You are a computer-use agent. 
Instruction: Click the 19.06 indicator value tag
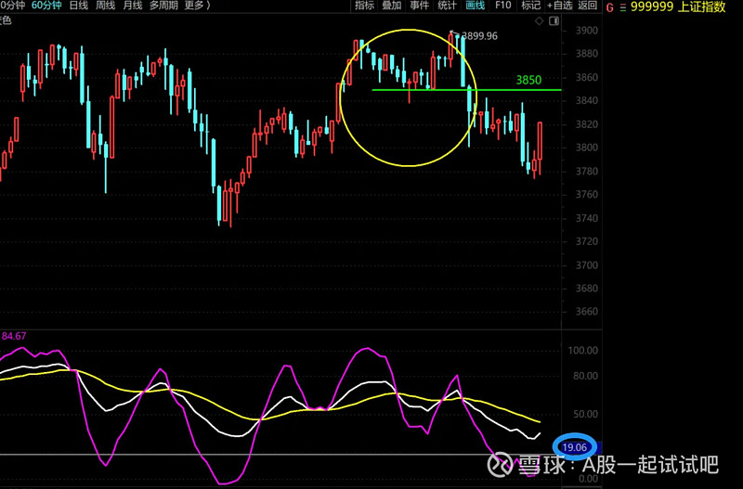pos(574,447)
